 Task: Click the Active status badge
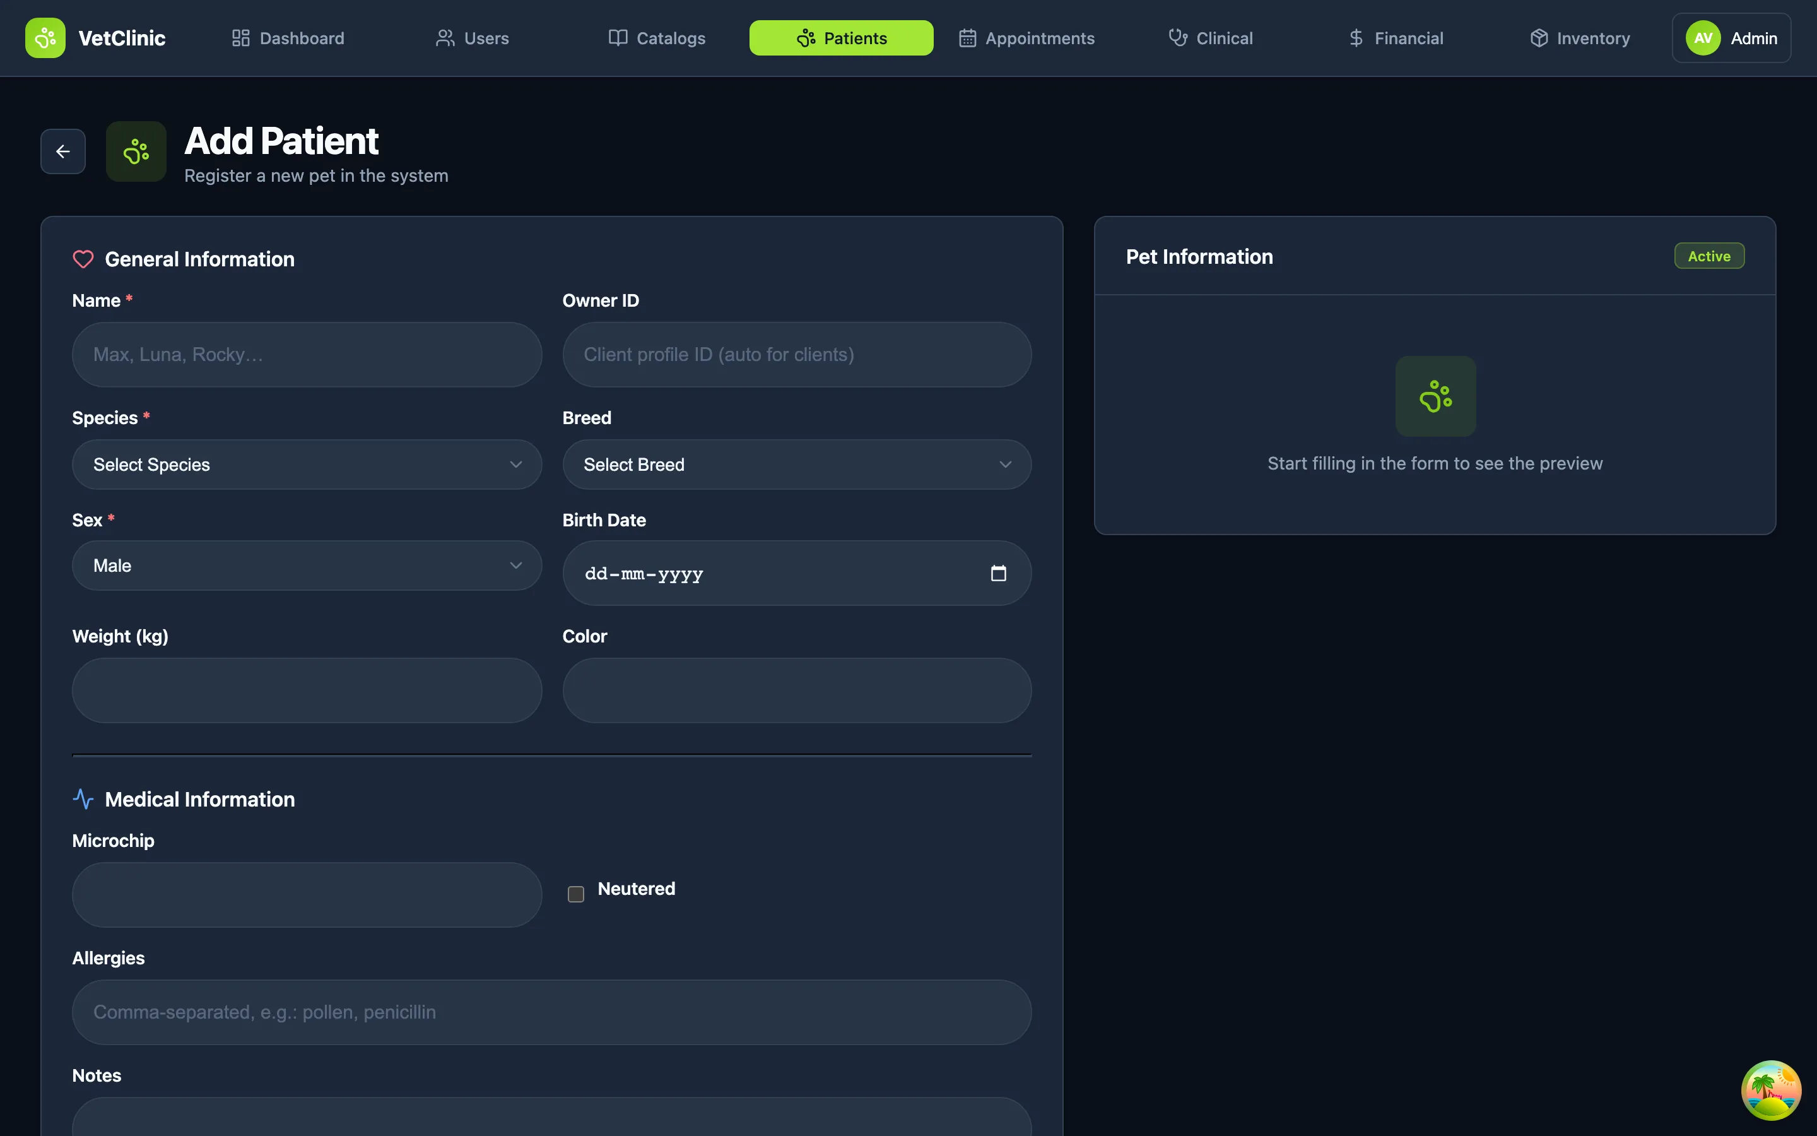(1709, 256)
